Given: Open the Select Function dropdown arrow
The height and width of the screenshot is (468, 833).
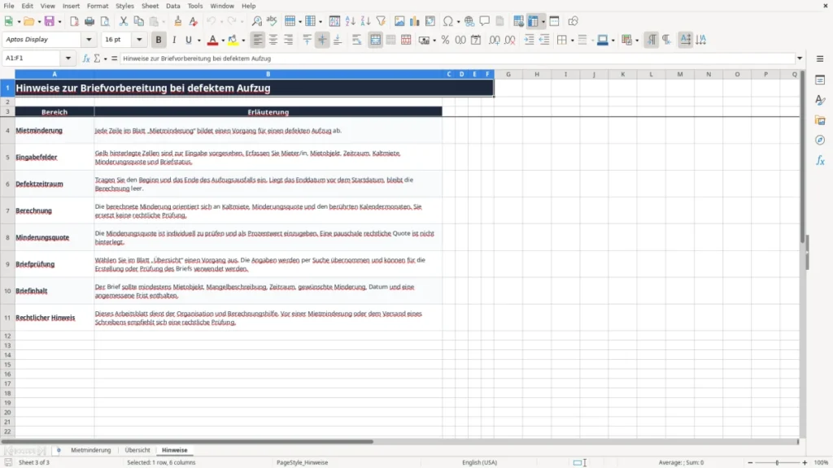Looking at the screenshot, I should [105, 58].
